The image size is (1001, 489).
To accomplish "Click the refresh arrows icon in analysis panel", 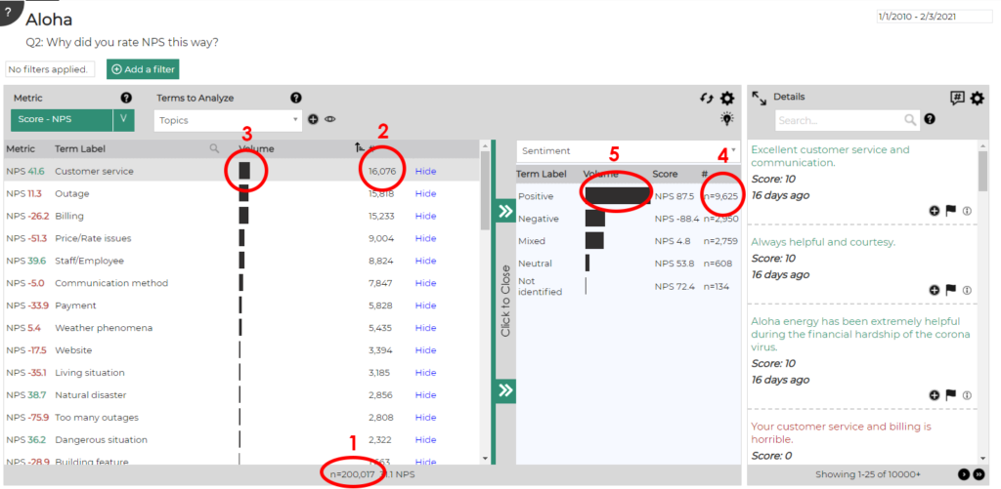I will (707, 99).
